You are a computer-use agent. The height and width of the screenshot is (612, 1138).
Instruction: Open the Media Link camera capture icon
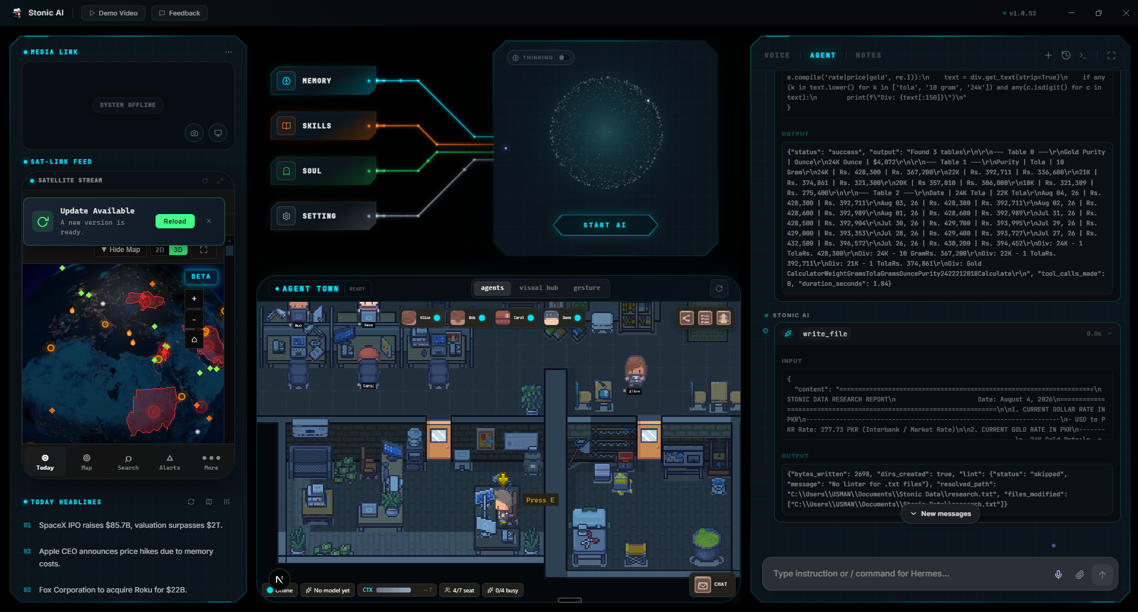[x=194, y=133]
